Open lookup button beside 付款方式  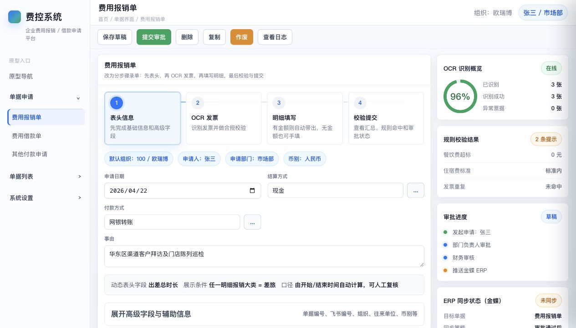252,222
